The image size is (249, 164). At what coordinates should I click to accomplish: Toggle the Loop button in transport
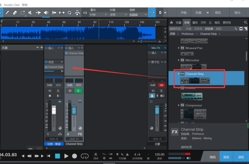(x=84, y=156)
